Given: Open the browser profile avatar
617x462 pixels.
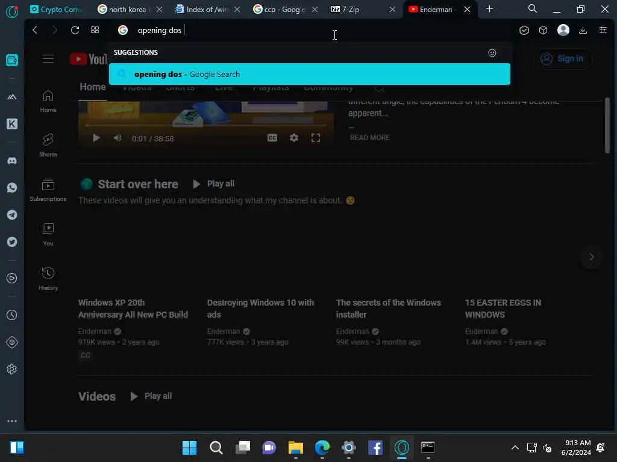Looking at the screenshot, I should coord(563,30).
